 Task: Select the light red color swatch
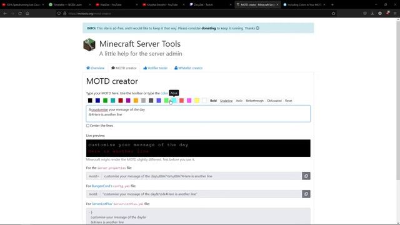(182, 101)
